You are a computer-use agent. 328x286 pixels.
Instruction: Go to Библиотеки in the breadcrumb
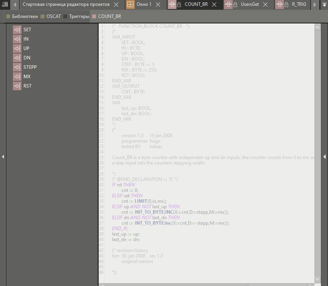point(25,17)
